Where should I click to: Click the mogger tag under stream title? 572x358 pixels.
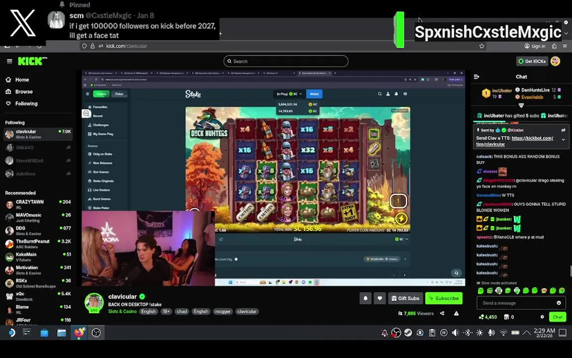click(222, 312)
